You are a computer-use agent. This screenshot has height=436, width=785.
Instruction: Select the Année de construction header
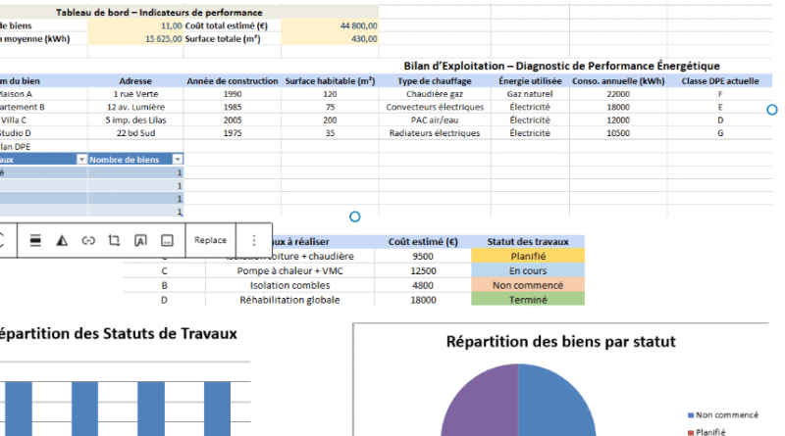pos(233,81)
